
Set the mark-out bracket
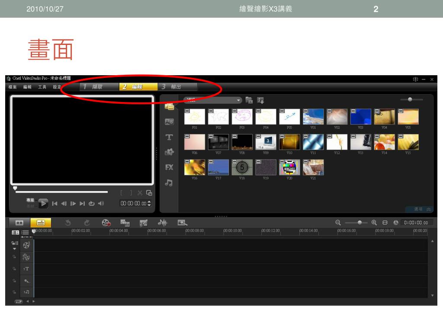pyautogui.click(x=131, y=193)
